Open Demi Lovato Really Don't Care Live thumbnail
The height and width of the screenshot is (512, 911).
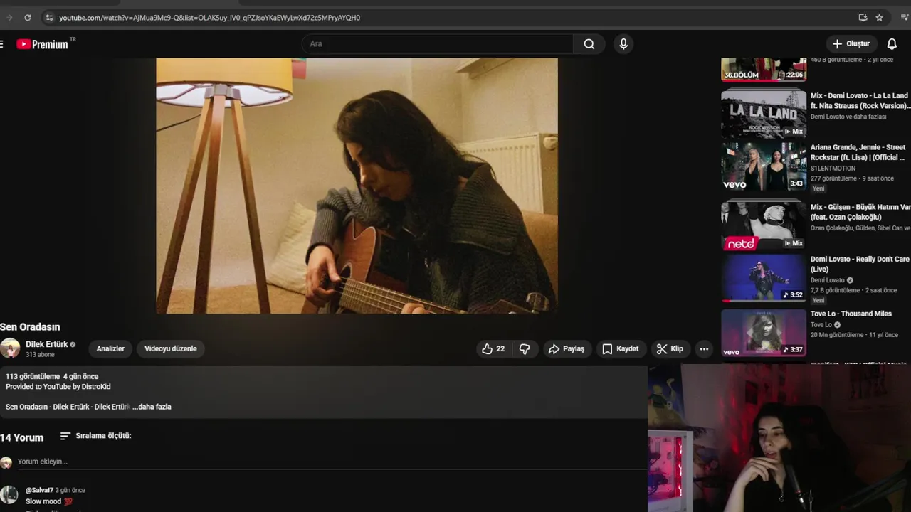coord(764,278)
